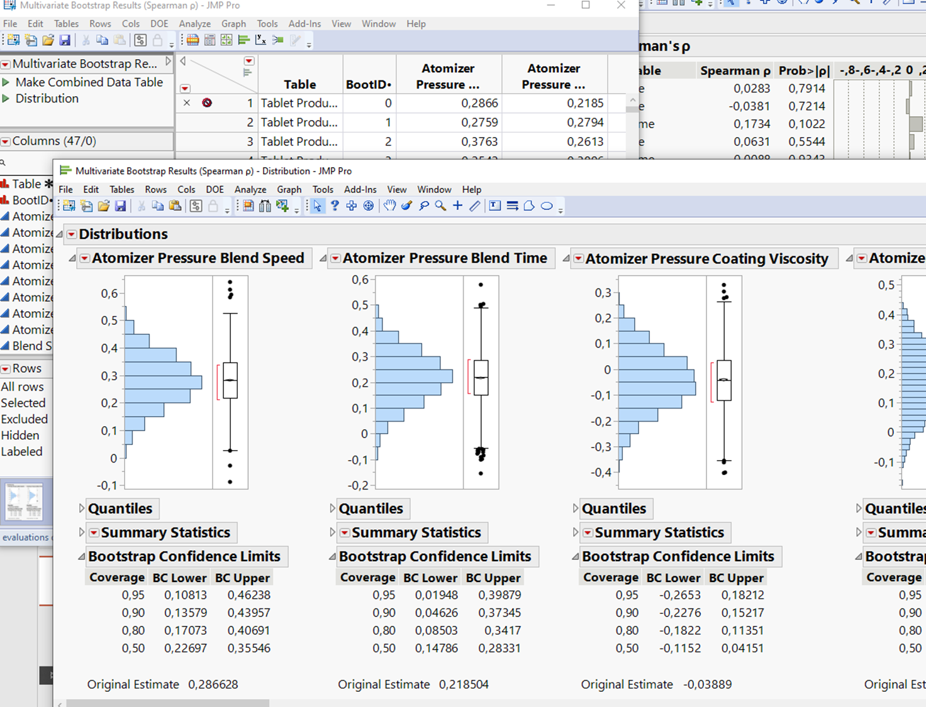Select the Brush selection tool

tap(406, 206)
